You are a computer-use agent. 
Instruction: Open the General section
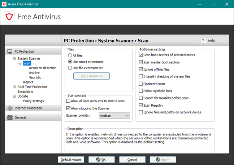(x=33, y=117)
